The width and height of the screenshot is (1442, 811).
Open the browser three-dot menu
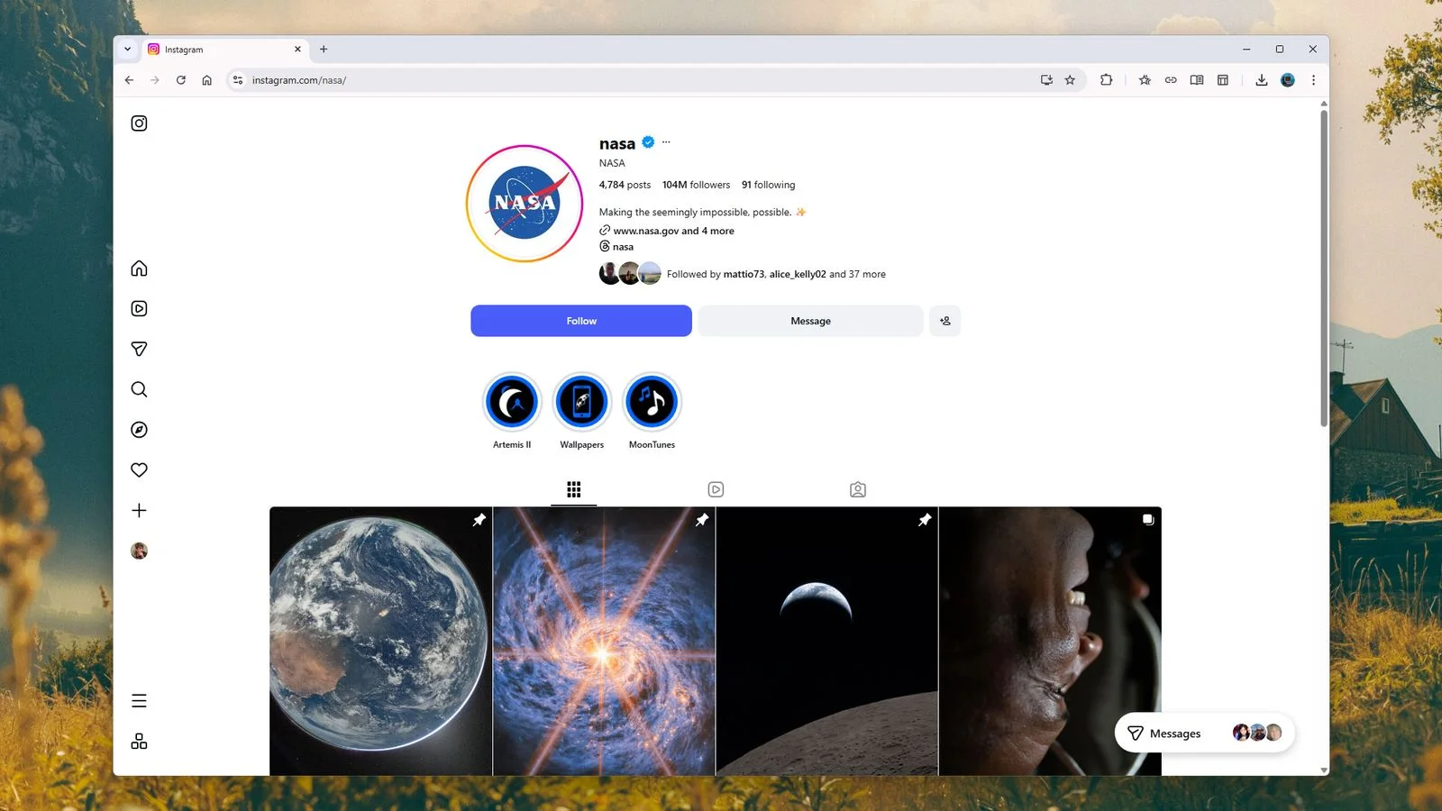(1313, 80)
